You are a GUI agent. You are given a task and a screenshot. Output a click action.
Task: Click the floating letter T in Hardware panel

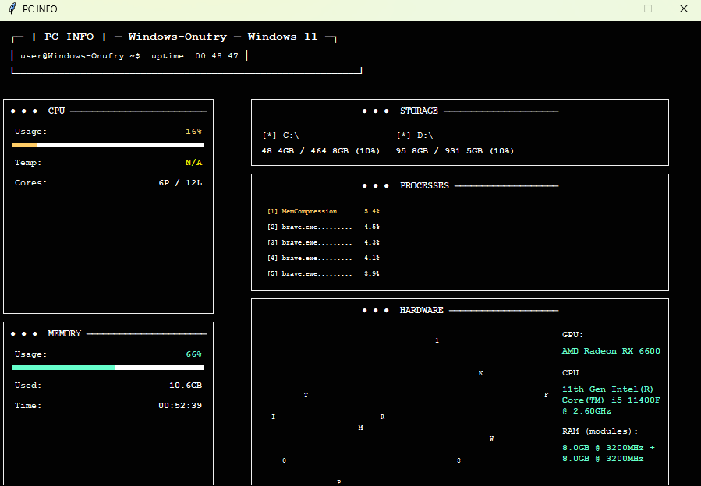(x=306, y=396)
